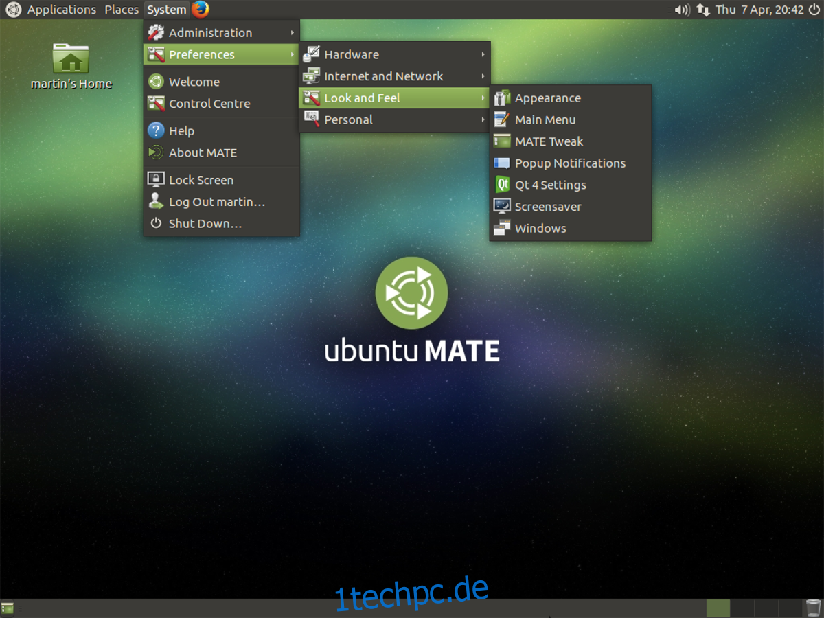Expand the Look and Feel submenu arrow
This screenshot has height=618, width=824.
(x=483, y=98)
